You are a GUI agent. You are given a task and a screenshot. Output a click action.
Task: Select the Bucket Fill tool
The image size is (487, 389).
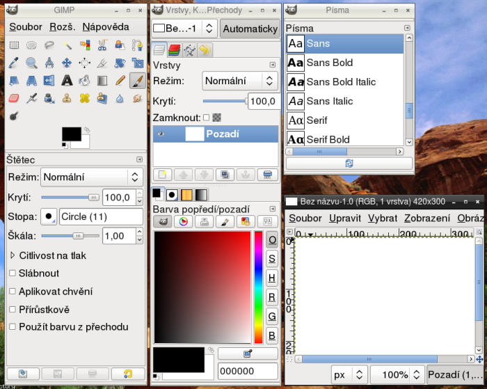[x=85, y=81]
